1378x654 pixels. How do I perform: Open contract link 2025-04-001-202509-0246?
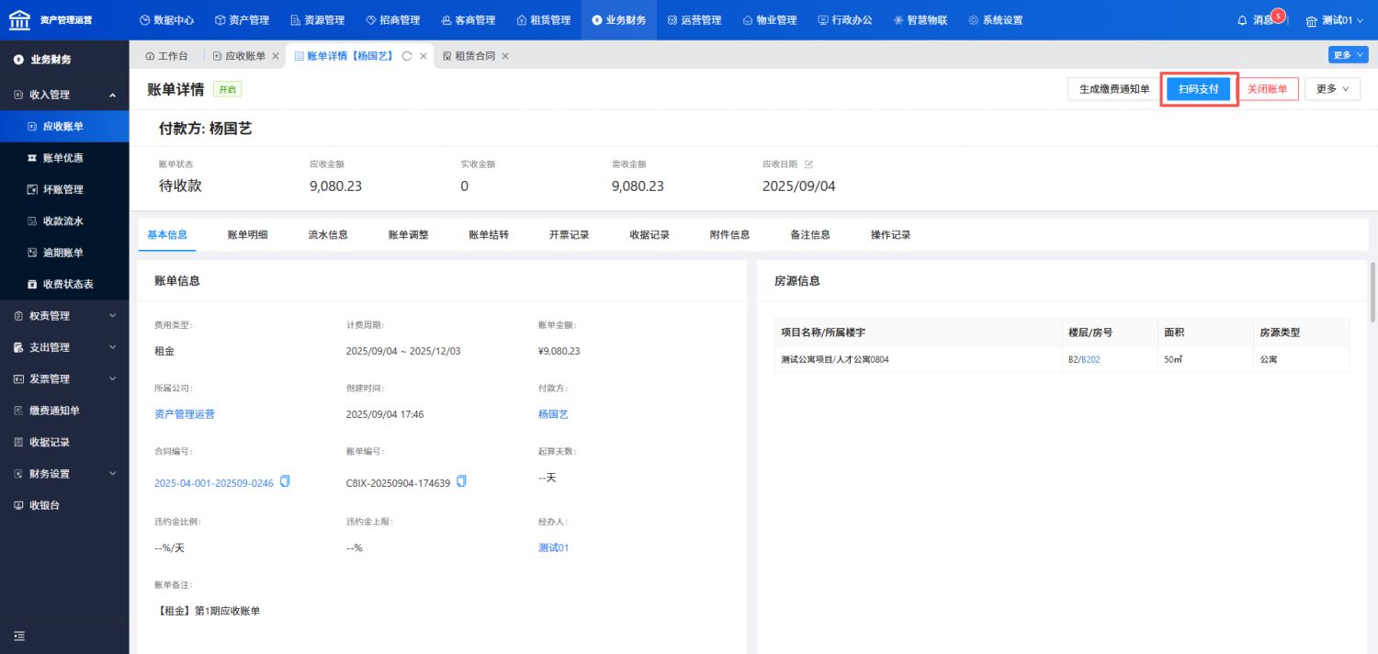click(214, 482)
